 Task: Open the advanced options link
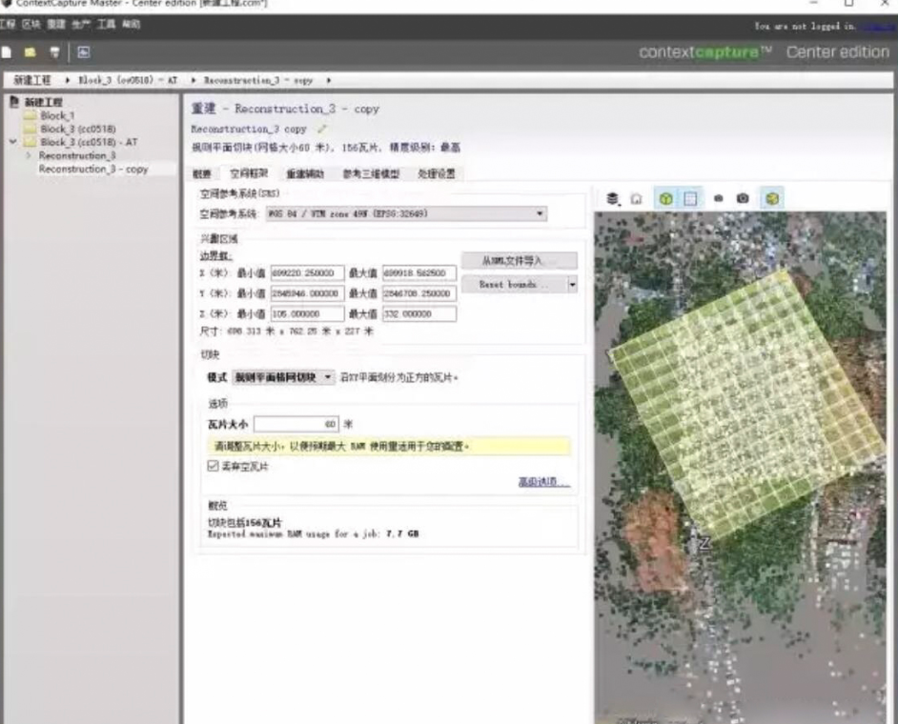544,481
